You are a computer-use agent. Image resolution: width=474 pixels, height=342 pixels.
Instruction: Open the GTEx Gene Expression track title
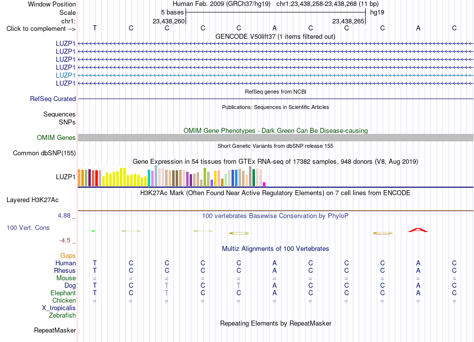click(275, 162)
